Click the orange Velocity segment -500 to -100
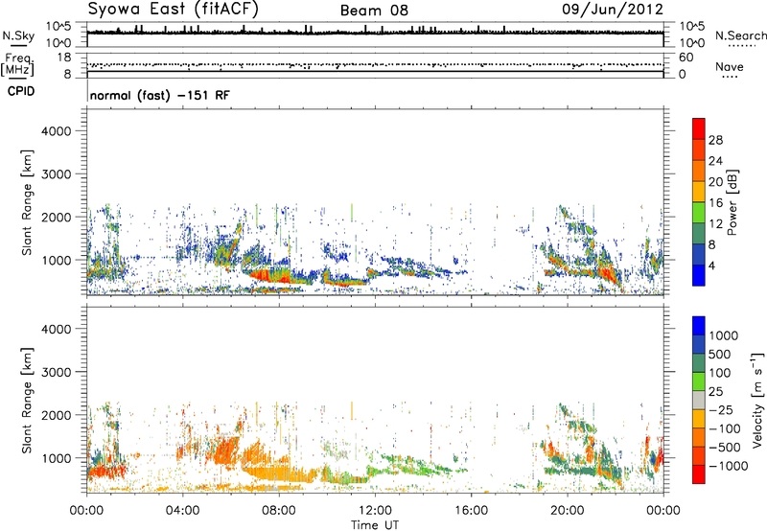767x531 pixels. click(699, 438)
